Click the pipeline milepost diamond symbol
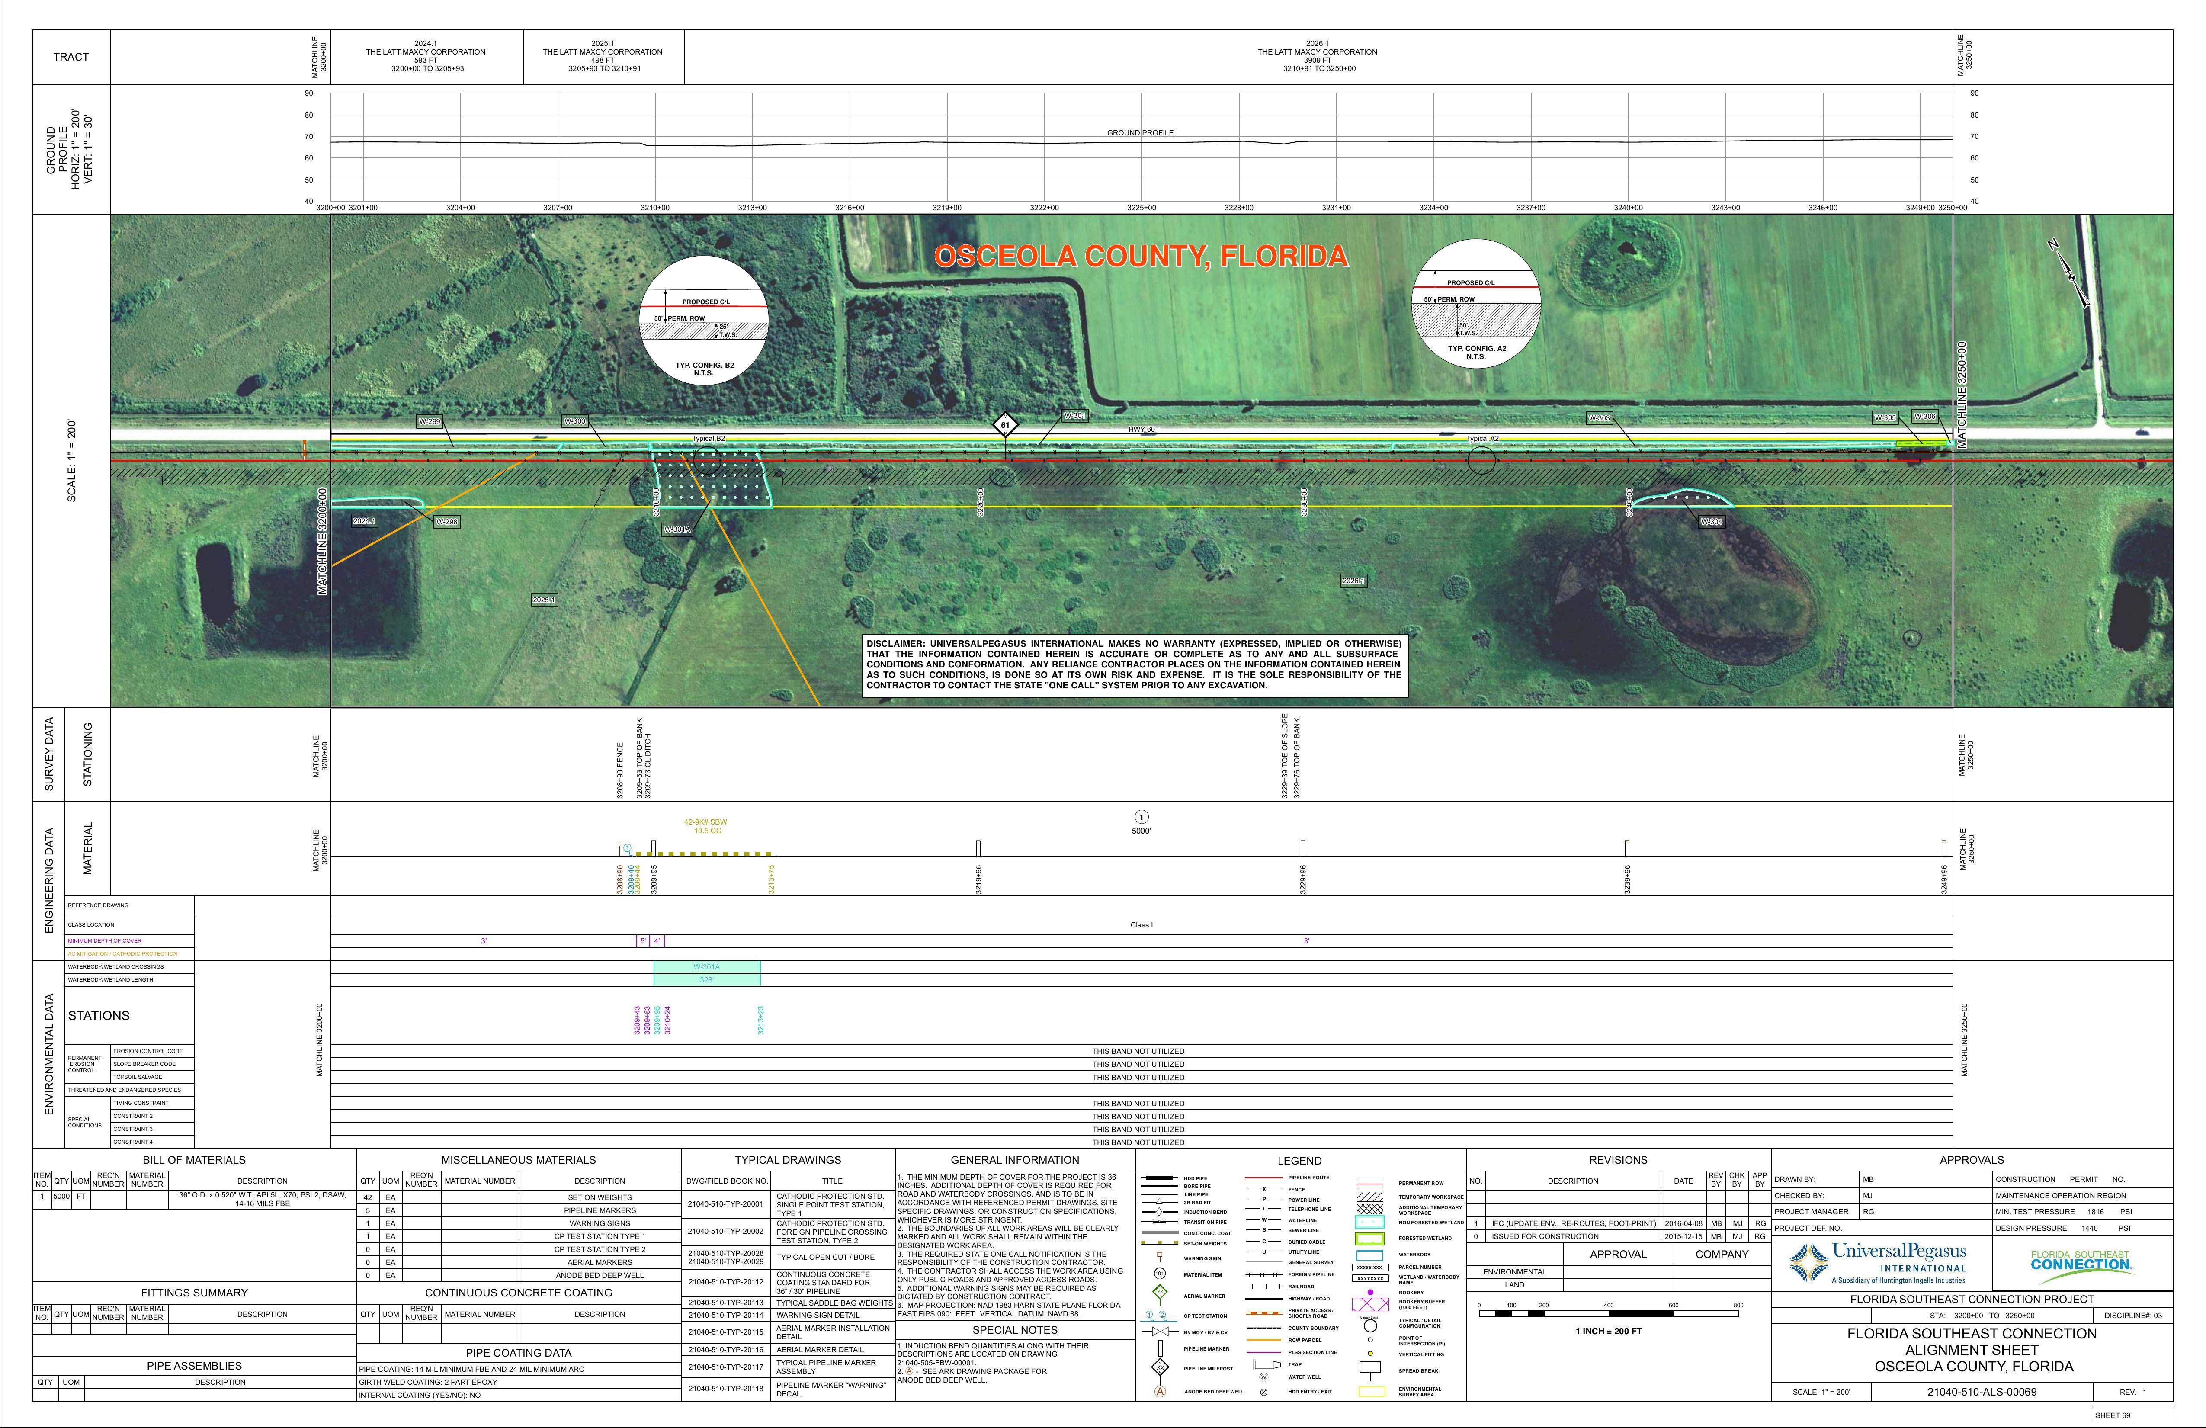Viewport: 2206px width, 1428px height. [1160, 1367]
